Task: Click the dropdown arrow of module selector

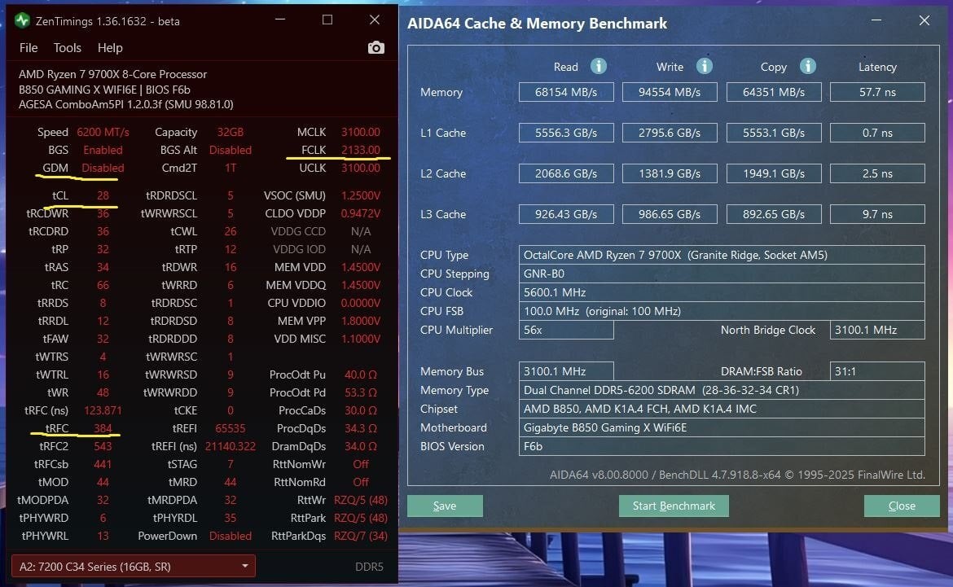Action: [245, 567]
